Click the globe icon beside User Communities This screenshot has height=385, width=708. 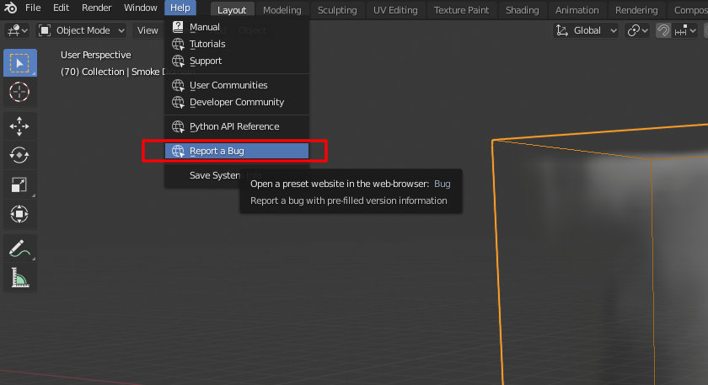click(x=178, y=85)
